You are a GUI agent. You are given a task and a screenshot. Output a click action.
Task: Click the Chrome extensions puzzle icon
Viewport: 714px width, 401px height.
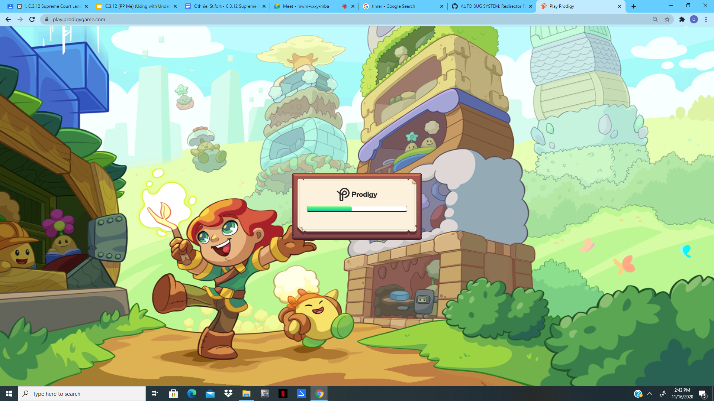click(682, 19)
